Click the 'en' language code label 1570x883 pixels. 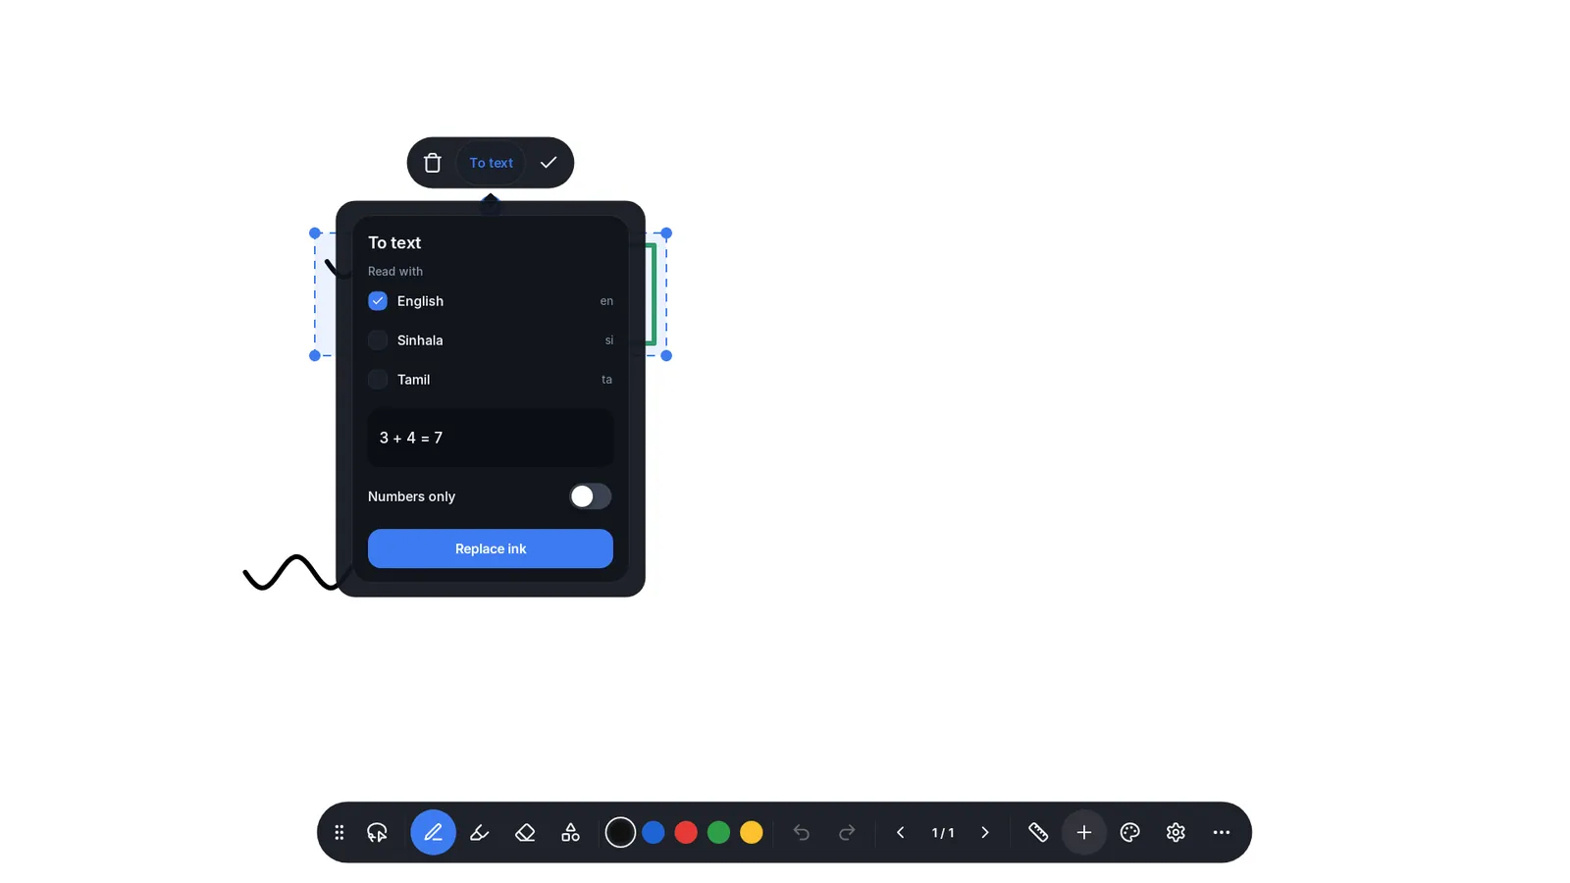tap(606, 301)
